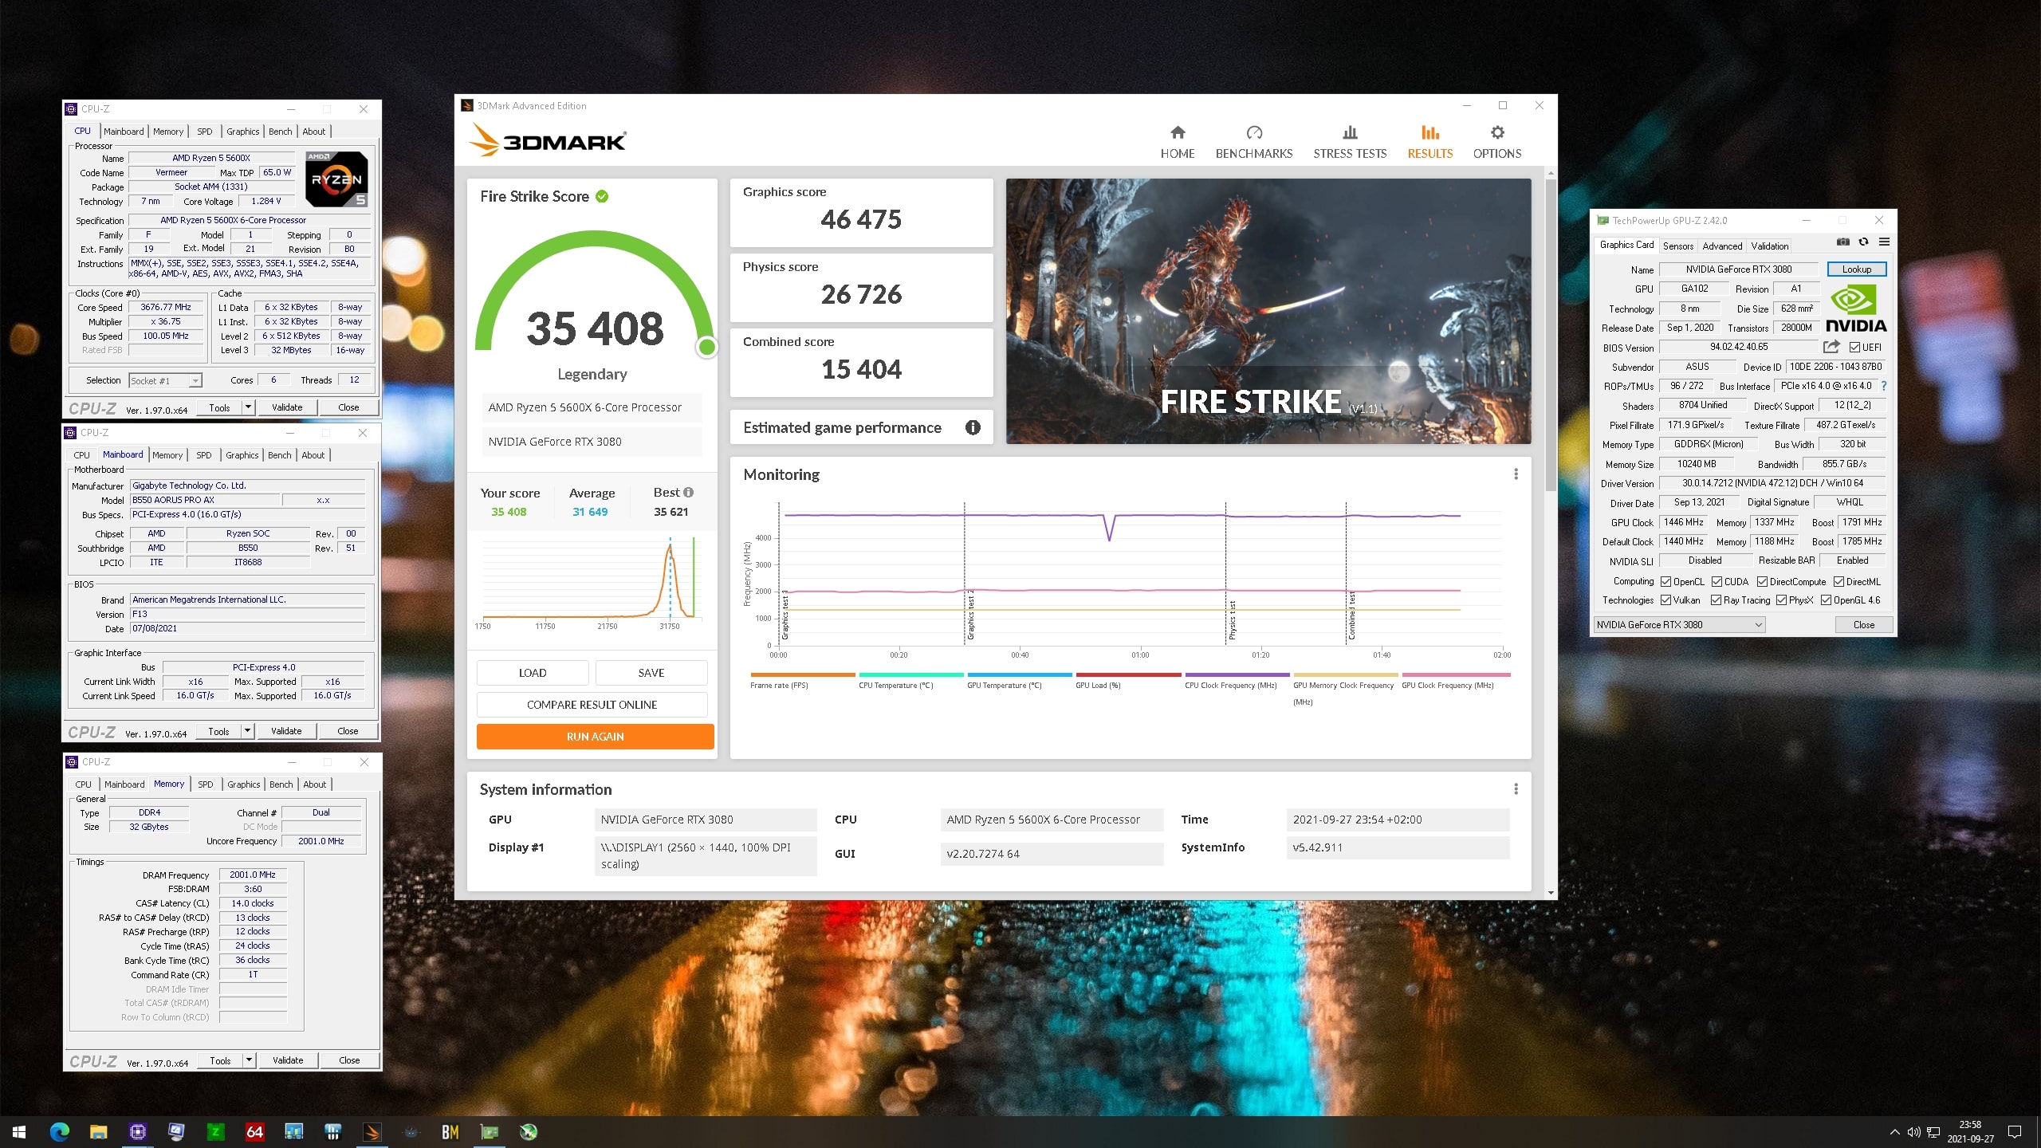Click the LOAD button in 3DMark
The height and width of the screenshot is (1148, 2041).
point(533,673)
